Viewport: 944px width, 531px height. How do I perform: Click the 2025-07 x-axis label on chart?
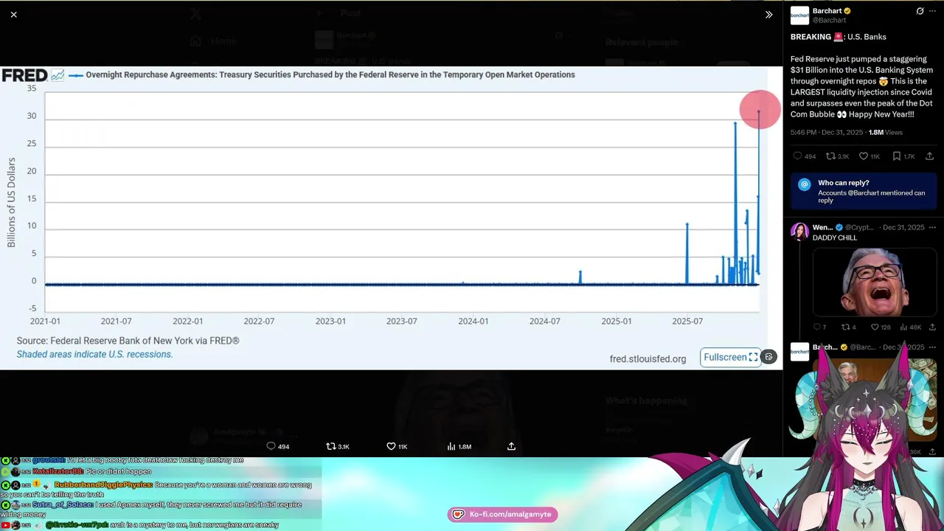point(687,322)
